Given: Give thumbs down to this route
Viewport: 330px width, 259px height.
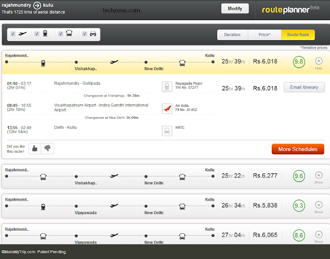Looking at the screenshot, I should pyautogui.click(x=47, y=149).
